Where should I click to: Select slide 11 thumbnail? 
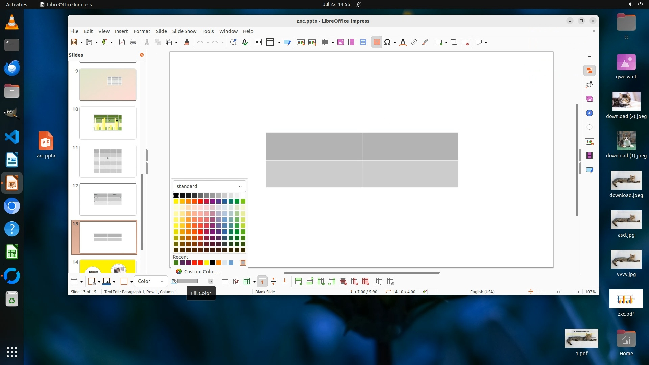tap(107, 161)
